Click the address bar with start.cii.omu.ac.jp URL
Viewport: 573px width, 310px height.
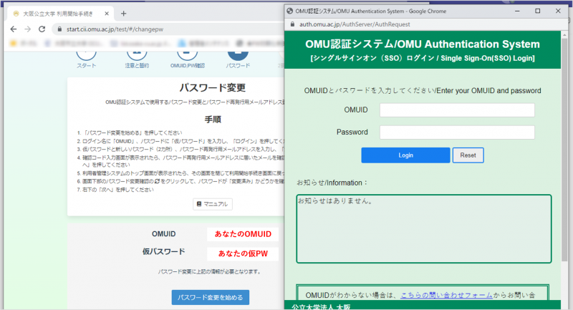[168, 29]
